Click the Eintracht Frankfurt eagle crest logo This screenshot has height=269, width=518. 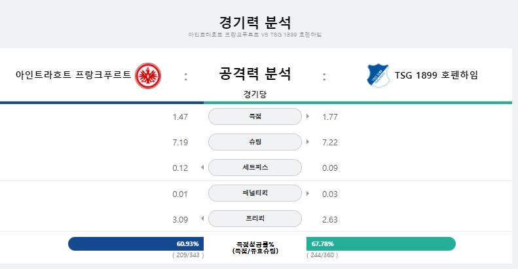pos(148,75)
